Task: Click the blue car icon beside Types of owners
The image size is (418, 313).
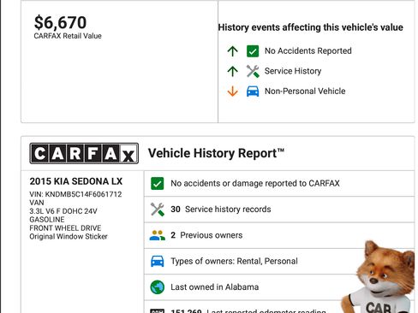Action: (157, 262)
